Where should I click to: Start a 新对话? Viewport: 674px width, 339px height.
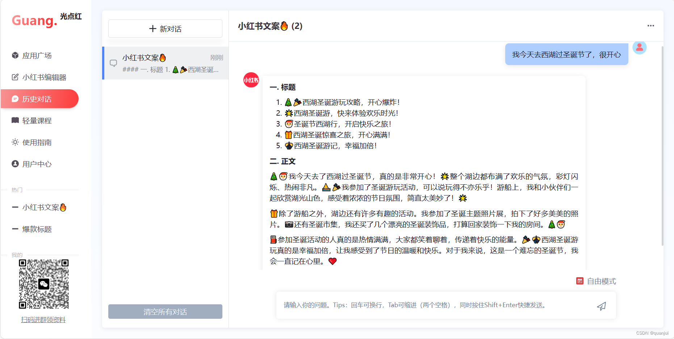coord(165,29)
